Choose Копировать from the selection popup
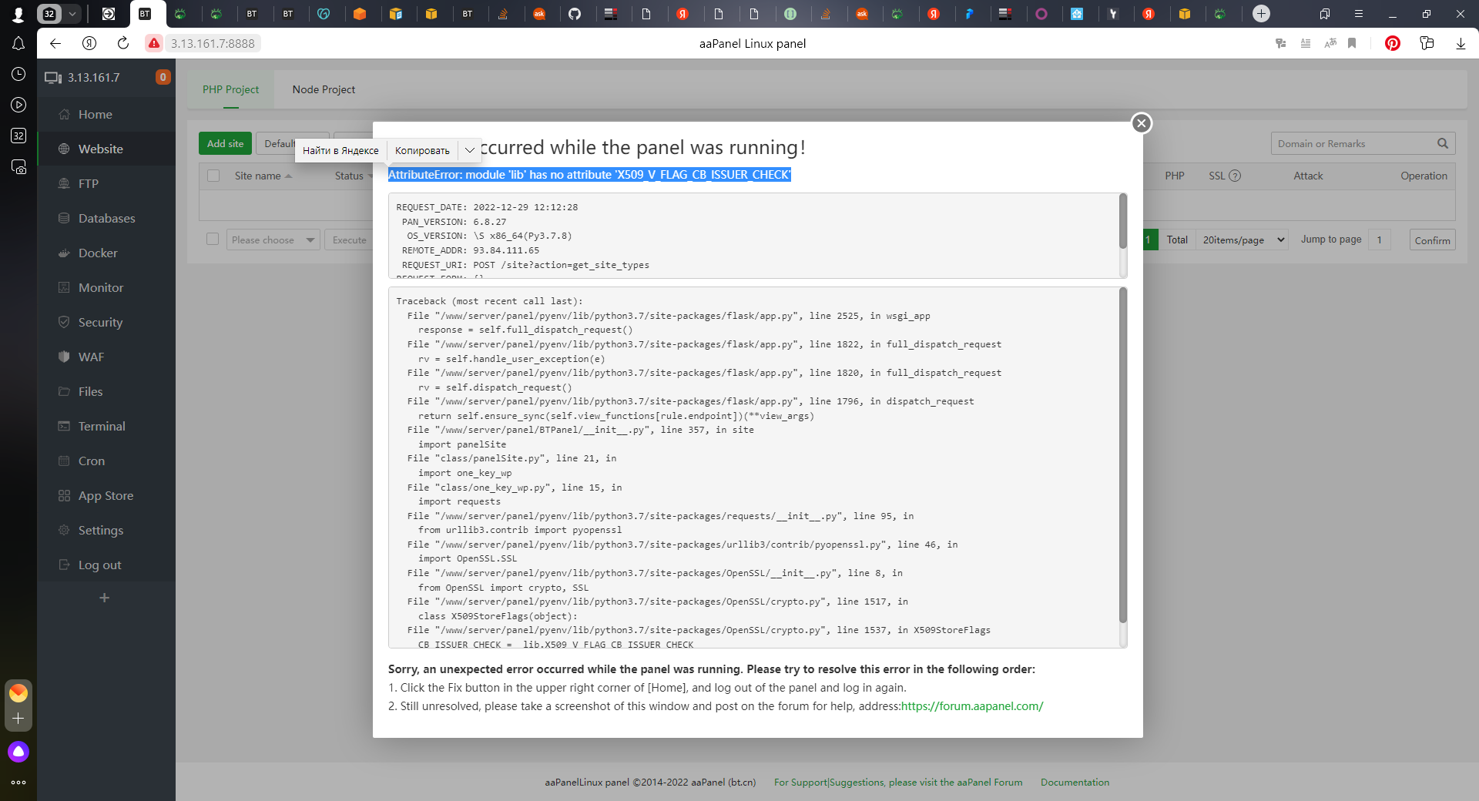Image resolution: width=1479 pixels, height=801 pixels. click(422, 150)
